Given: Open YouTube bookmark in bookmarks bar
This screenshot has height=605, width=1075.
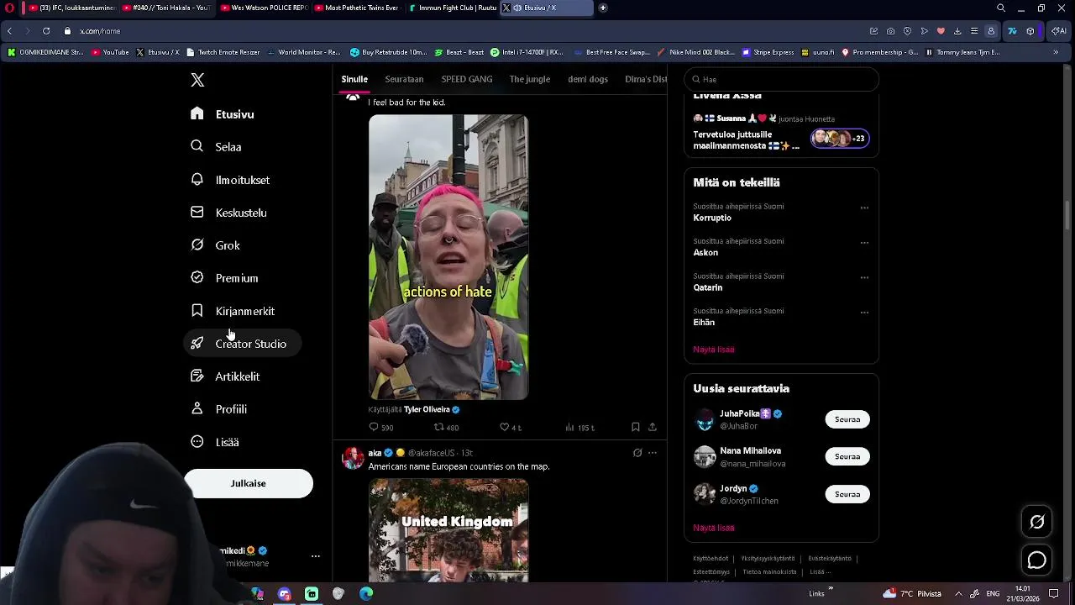Looking at the screenshot, I should tap(110, 52).
